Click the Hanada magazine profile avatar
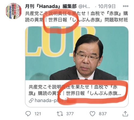The image size is (134, 120). (14, 11)
